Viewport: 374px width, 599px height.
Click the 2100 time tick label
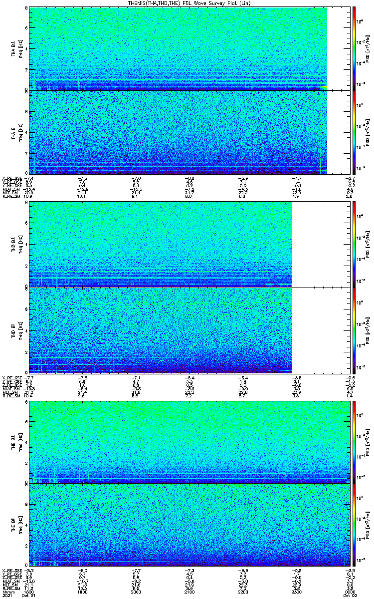188,592
